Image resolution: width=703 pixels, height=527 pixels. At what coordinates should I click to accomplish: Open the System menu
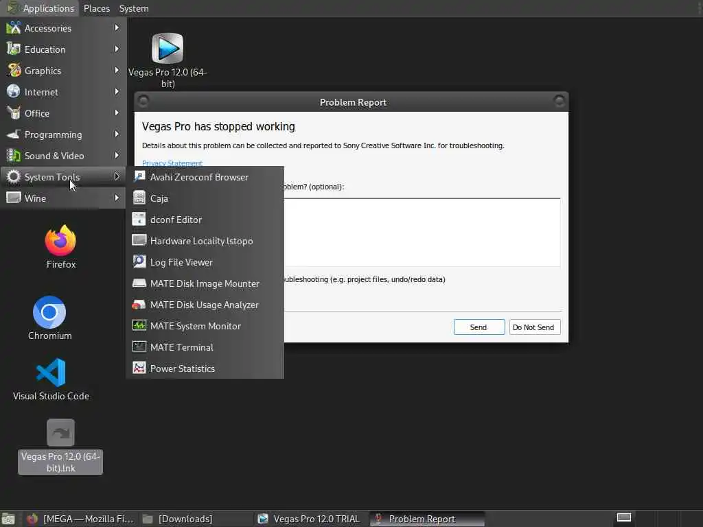134,8
